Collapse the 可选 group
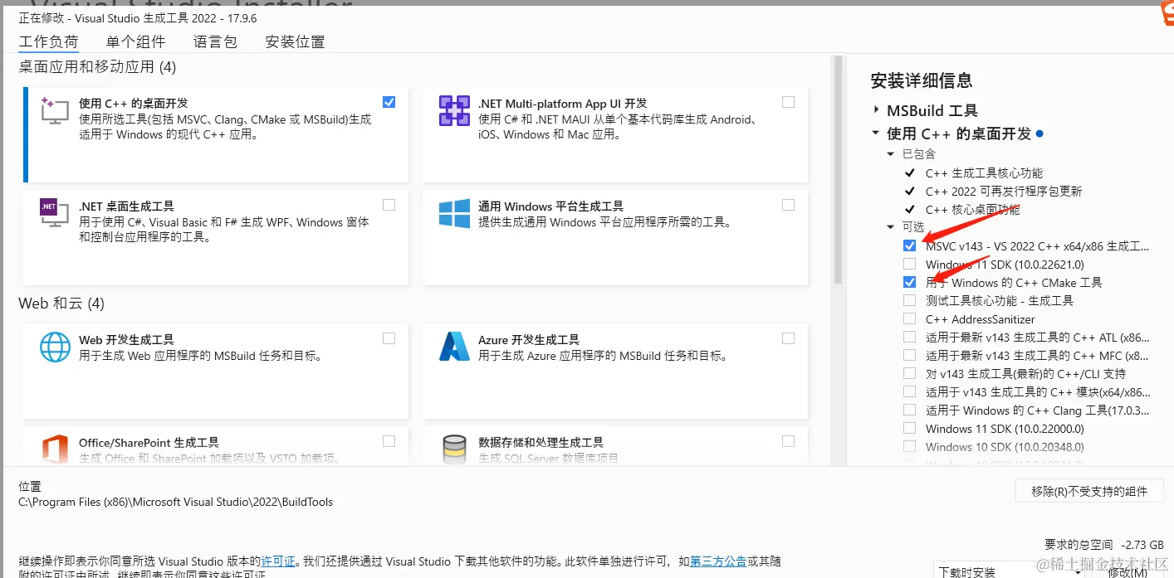Viewport: 1174px width, 578px height. pyautogui.click(x=892, y=226)
